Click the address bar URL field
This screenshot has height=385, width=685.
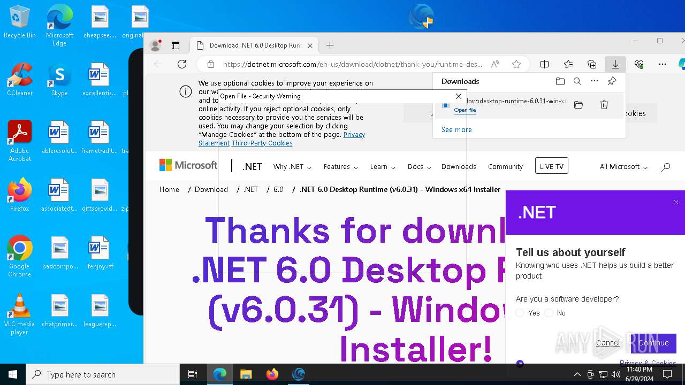point(352,64)
